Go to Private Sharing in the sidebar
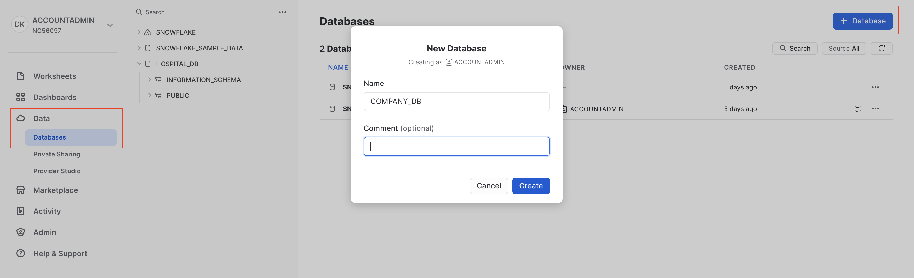Viewport: 914px width, 278px height. coord(57,154)
